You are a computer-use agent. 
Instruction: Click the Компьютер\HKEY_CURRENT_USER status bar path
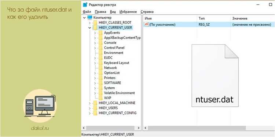[108, 134]
